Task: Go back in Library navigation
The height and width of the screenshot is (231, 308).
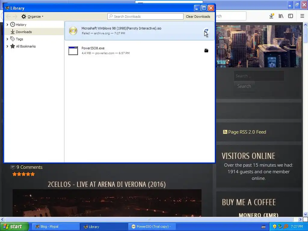Action: tap(8, 17)
